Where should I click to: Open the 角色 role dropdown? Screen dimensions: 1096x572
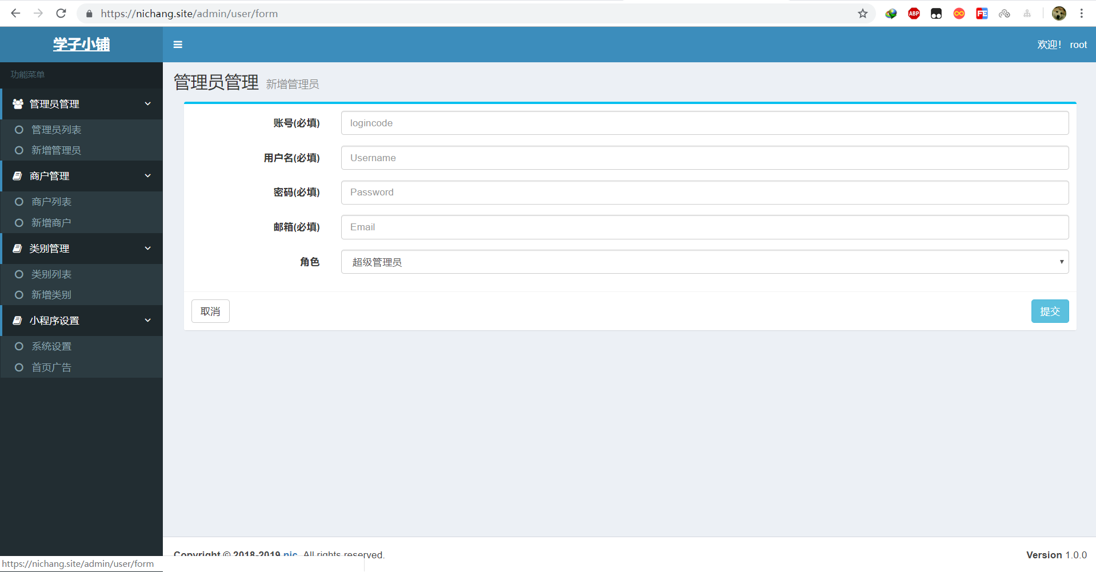[705, 262]
